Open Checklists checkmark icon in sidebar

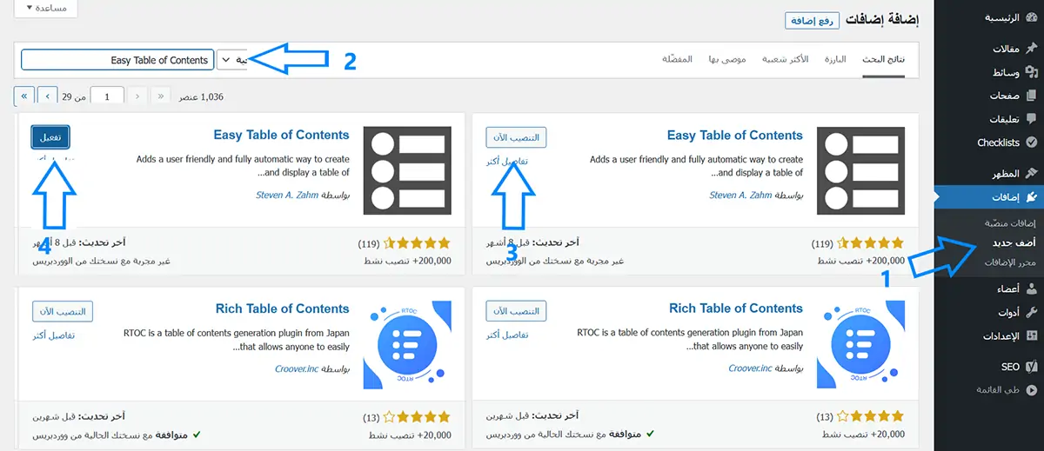(1031, 143)
